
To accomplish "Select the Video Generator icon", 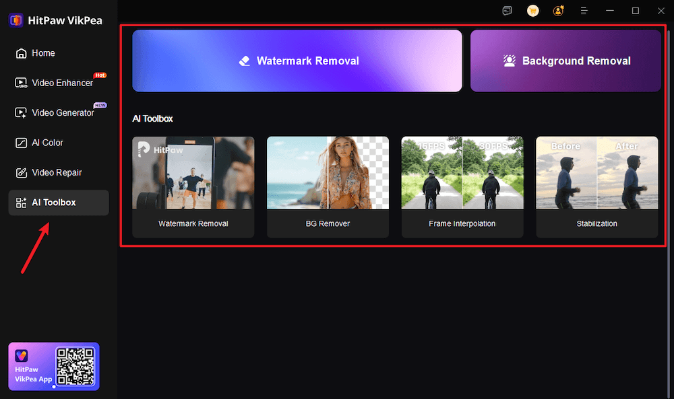I will (20, 112).
